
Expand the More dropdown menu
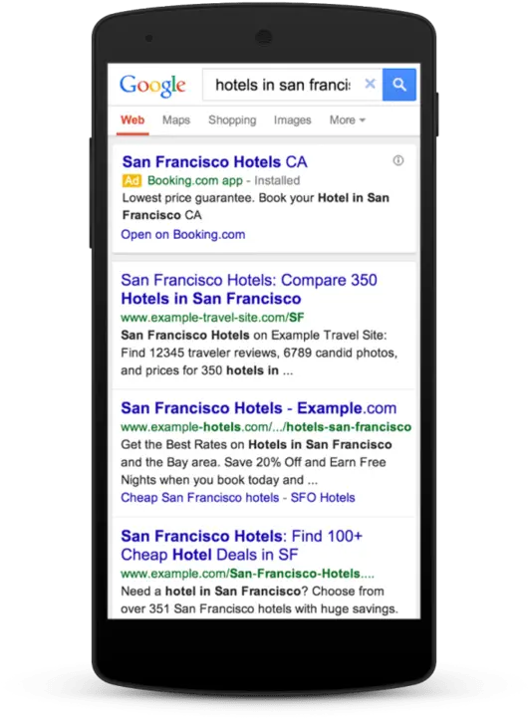point(347,120)
